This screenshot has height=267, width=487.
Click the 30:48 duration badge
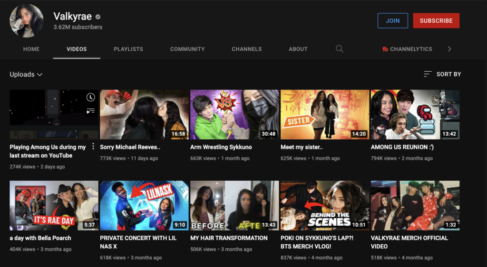pyautogui.click(x=269, y=134)
